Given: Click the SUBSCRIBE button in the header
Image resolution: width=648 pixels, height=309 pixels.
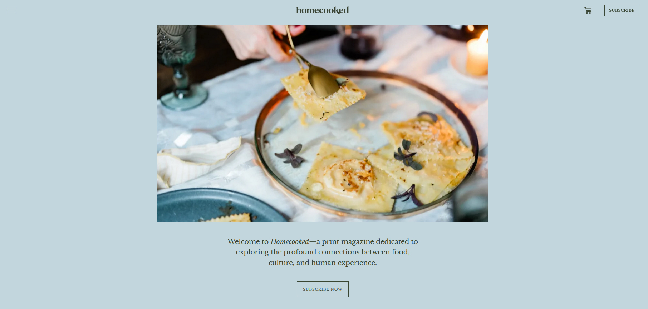Looking at the screenshot, I should (622, 10).
